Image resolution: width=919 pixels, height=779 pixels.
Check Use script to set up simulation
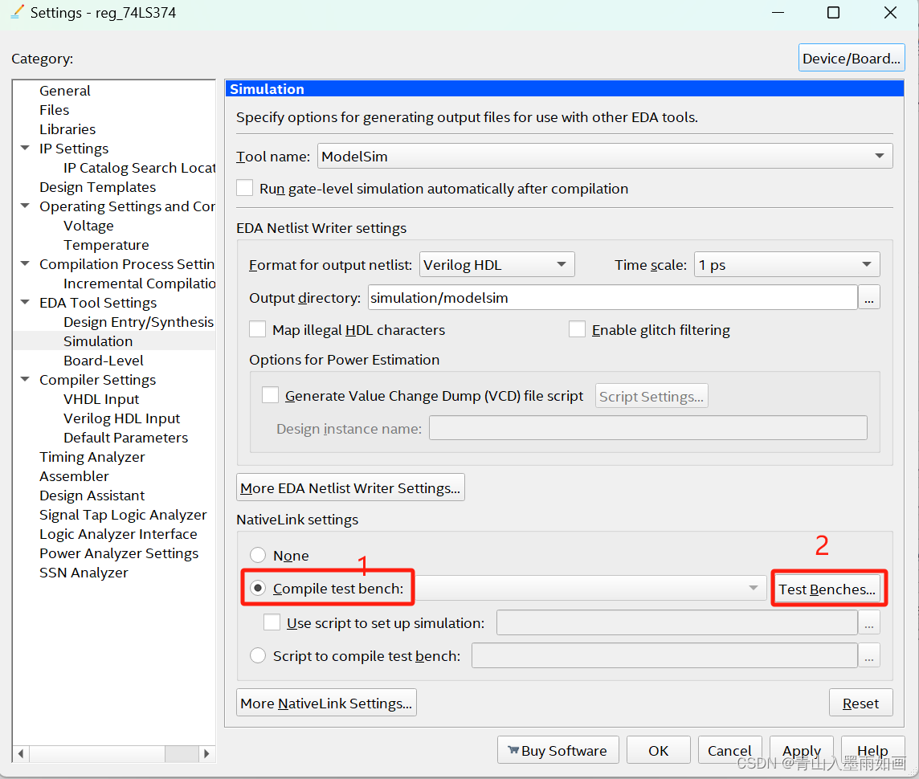click(x=272, y=622)
